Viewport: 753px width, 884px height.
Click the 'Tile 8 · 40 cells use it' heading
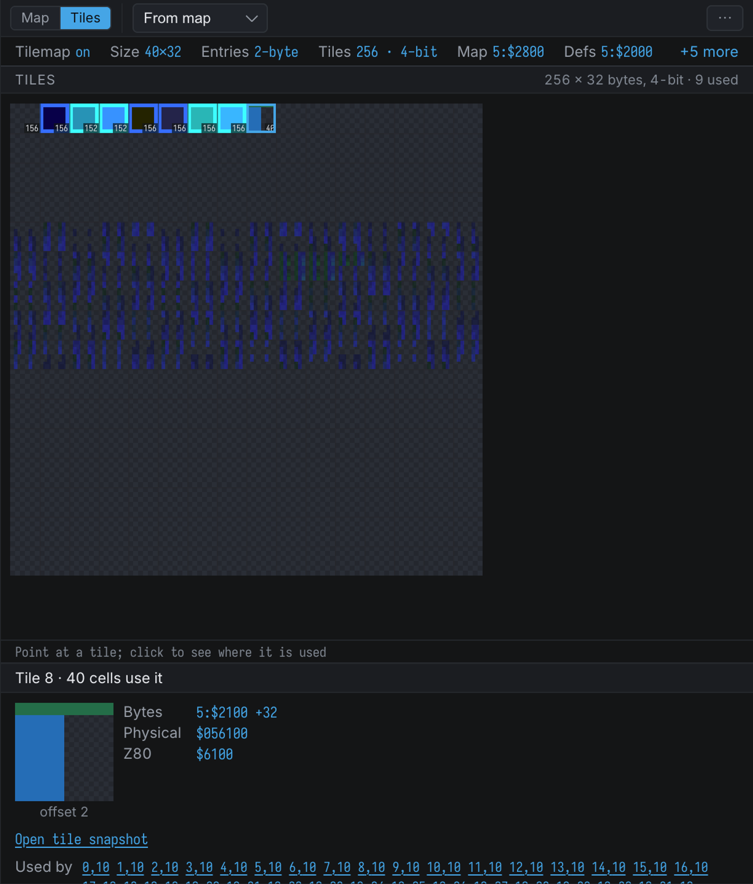coord(89,678)
